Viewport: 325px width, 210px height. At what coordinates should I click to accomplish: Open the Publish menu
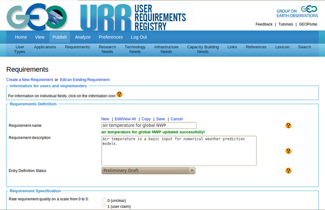[60, 37]
